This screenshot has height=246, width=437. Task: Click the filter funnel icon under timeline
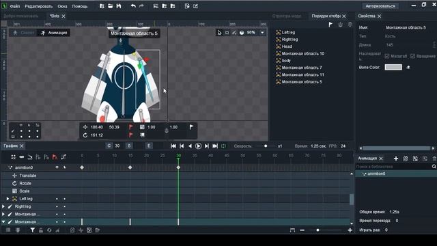(32, 230)
